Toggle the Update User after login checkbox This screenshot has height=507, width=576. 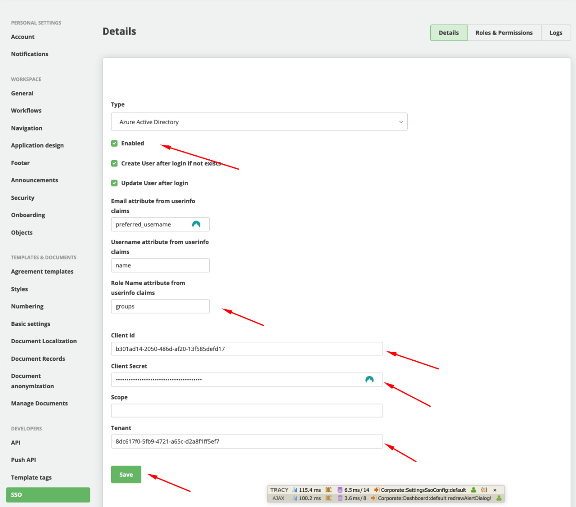pos(114,183)
